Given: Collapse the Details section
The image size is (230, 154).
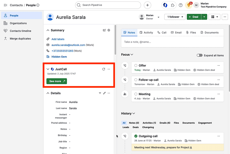Looking at the screenshot, I should [x=48, y=93].
